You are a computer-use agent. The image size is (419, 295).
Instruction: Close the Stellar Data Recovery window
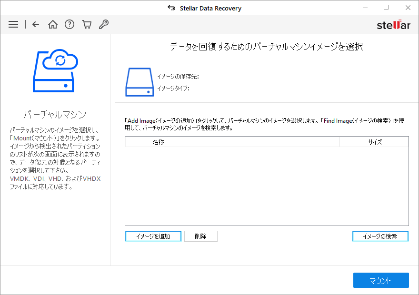point(408,8)
